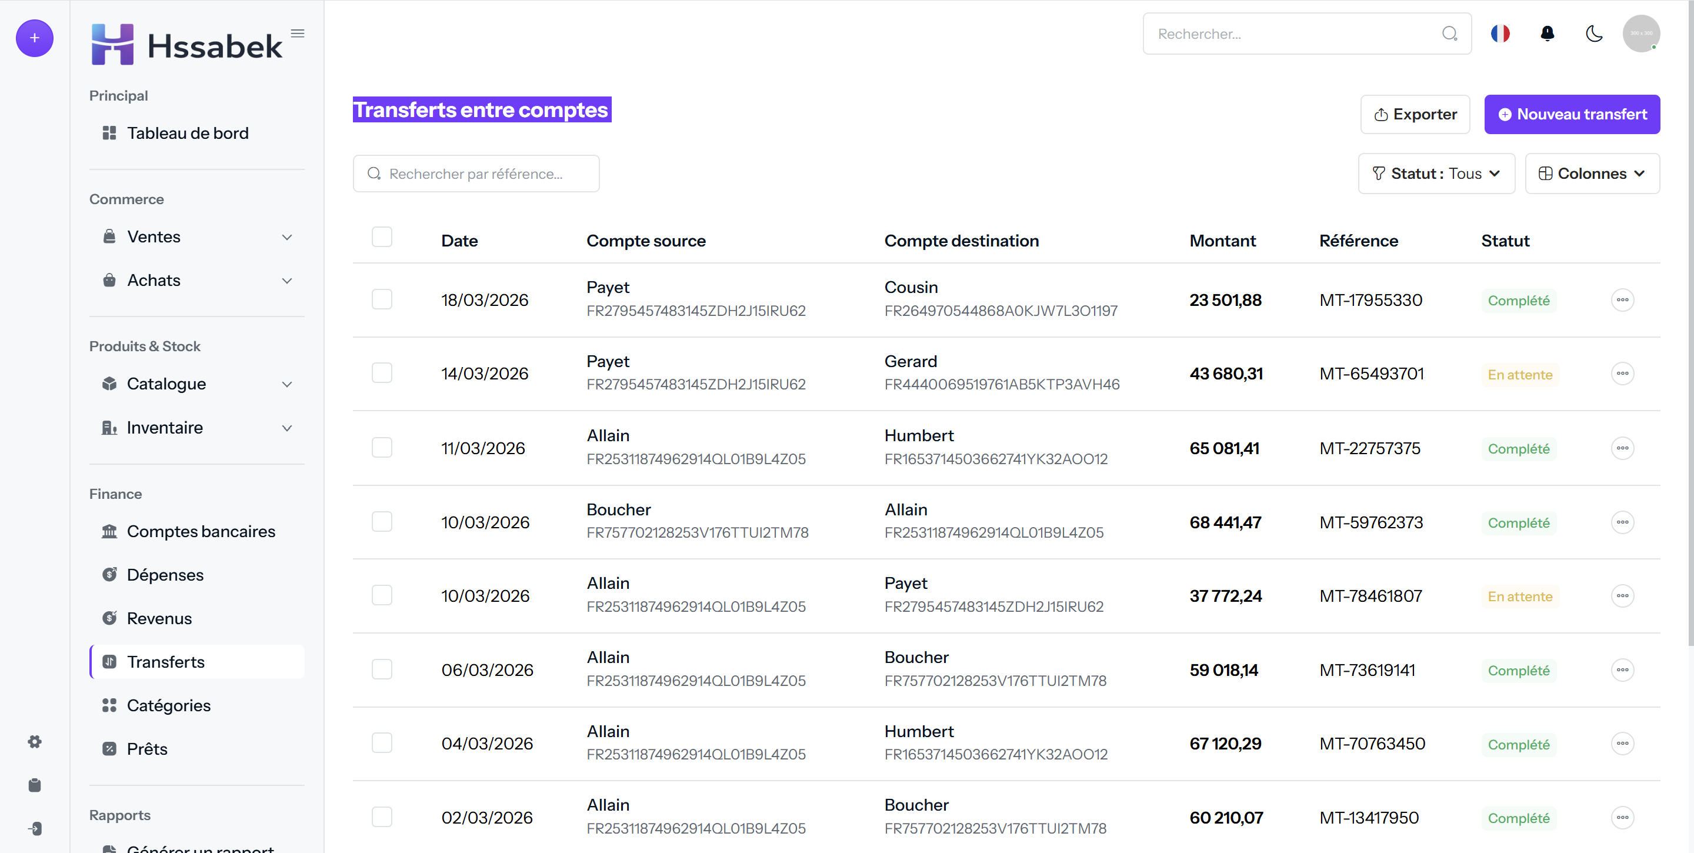Open the notifications bell
1694x853 pixels.
(1548, 34)
